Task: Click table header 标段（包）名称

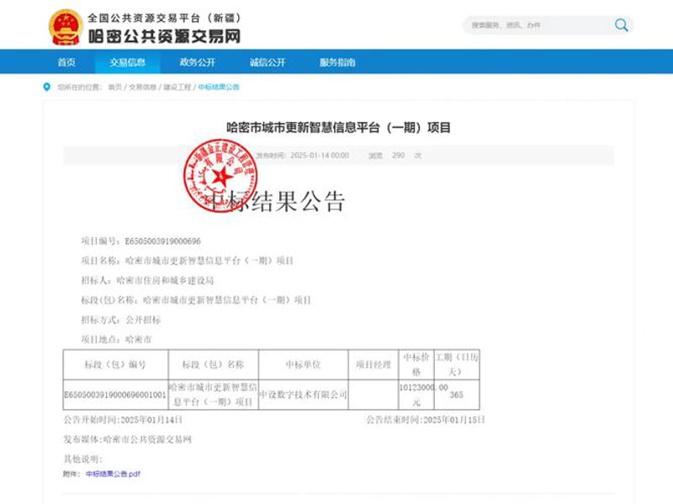Action: tap(214, 365)
